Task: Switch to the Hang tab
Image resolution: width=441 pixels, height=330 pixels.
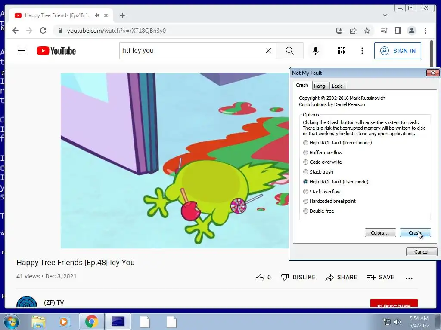Action: pyautogui.click(x=320, y=86)
